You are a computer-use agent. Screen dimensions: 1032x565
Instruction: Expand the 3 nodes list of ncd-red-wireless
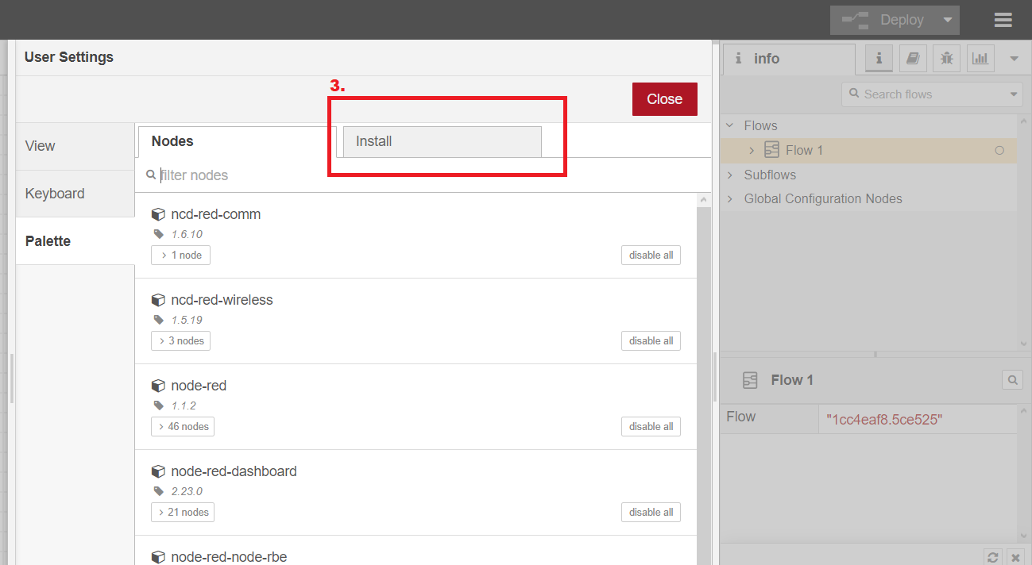click(x=180, y=340)
